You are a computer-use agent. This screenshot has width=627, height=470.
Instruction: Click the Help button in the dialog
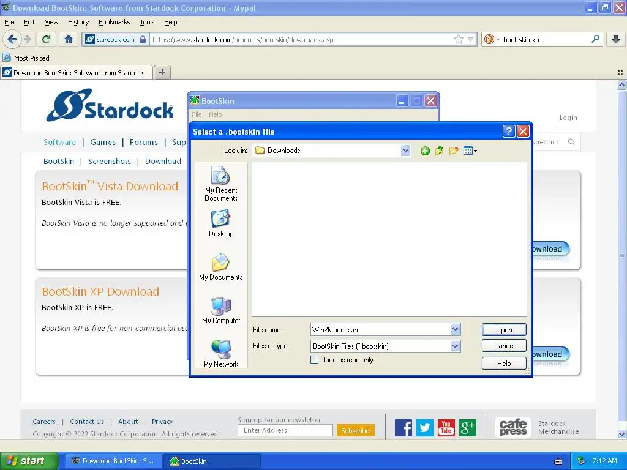pos(504,364)
